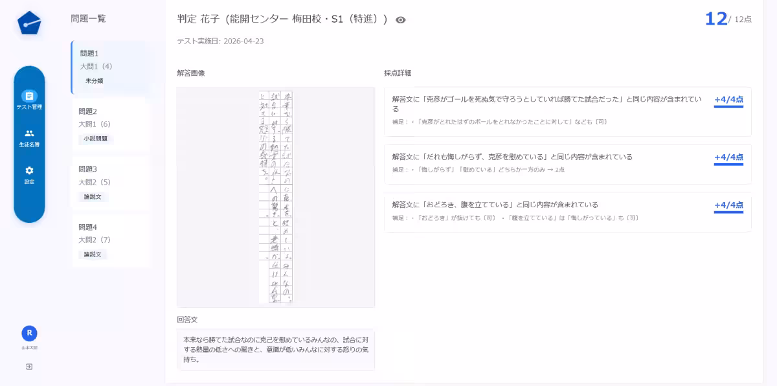Open the handwritten answer image
This screenshot has width=777, height=386.
[276, 197]
